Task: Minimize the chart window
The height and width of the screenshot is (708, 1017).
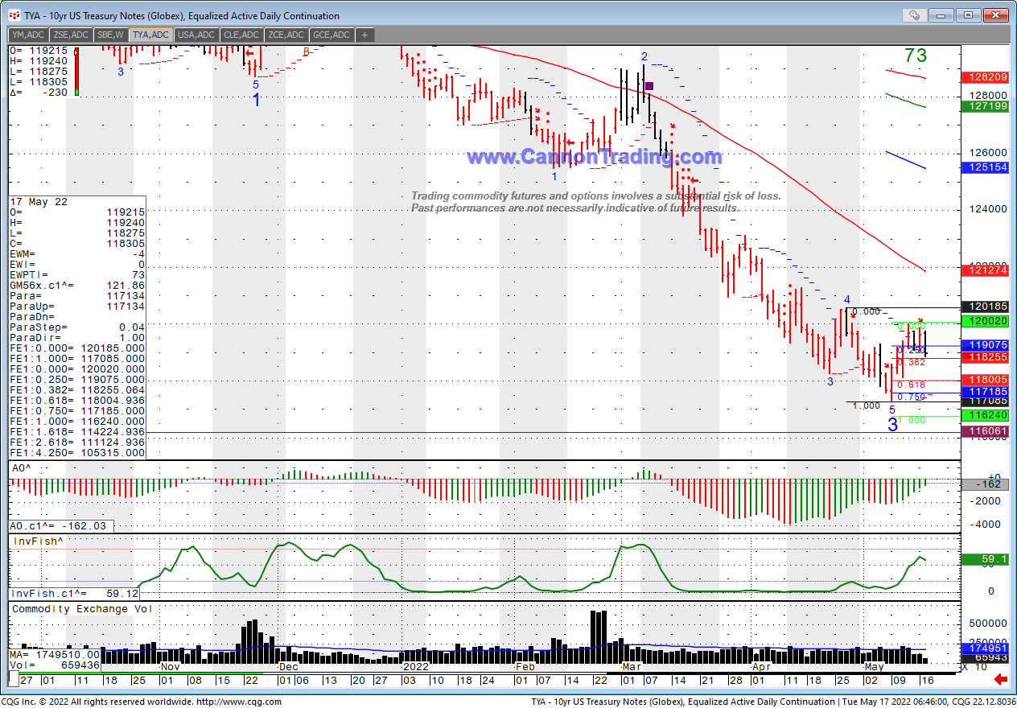Action: pos(942,15)
